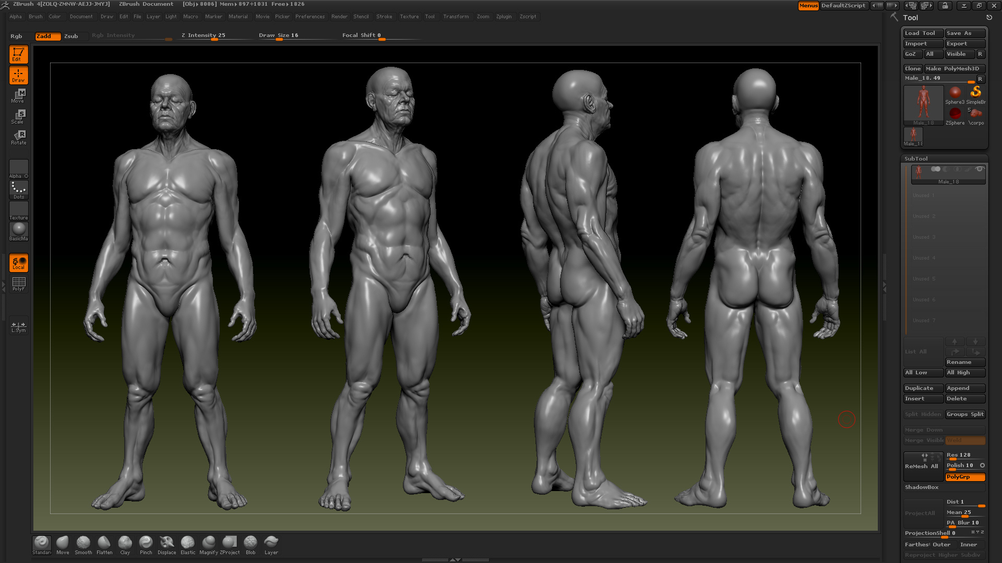Toggle Edit mode button

[x=19, y=54]
